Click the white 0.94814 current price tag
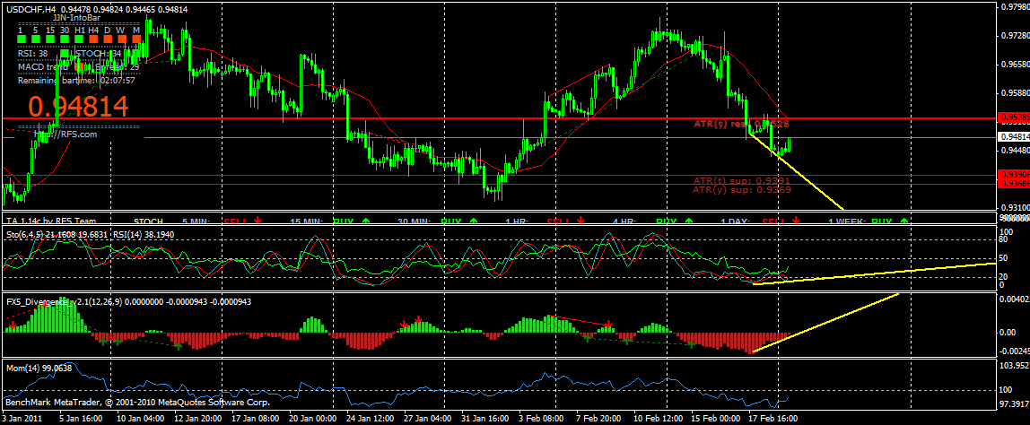 point(1012,137)
